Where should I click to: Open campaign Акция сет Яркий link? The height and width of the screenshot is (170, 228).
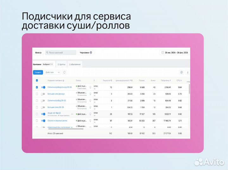pos(54,113)
